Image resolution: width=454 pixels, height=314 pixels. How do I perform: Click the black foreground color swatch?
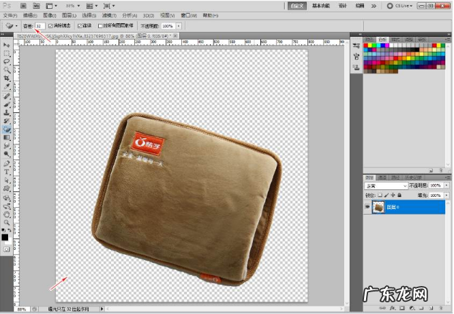pyautogui.click(x=5, y=236)
